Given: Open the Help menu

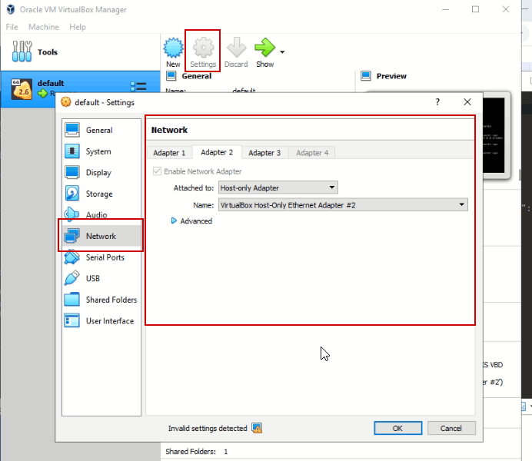Looking at the screenshot, I should coord(78,27).
